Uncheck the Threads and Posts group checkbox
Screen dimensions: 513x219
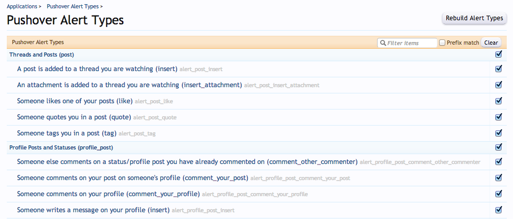click(x=498, y=54)
